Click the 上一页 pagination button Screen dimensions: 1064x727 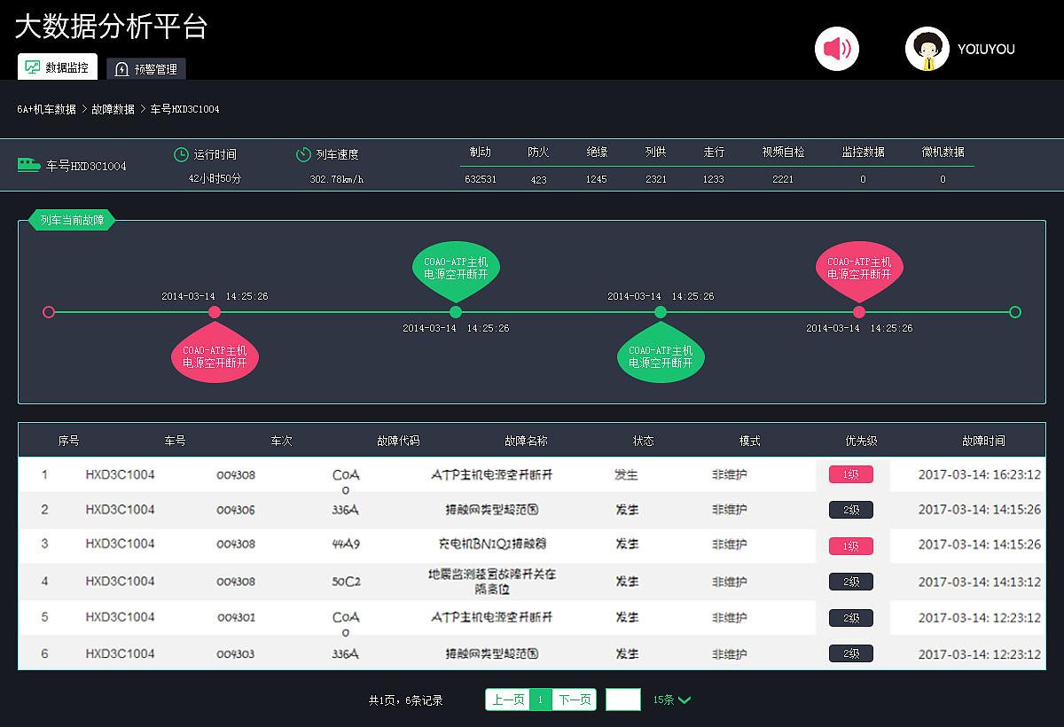tap(507, 700)
